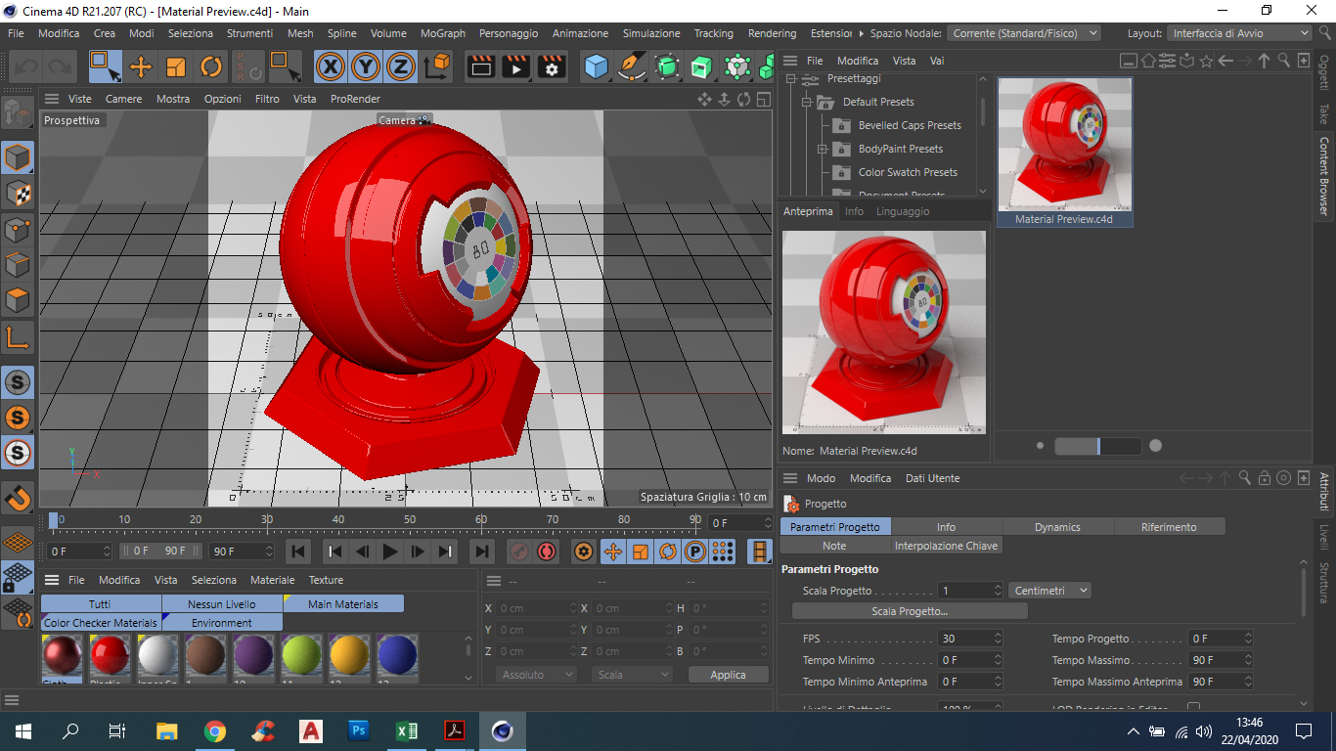Click the Applica button
The image size is (1336, 751).
[728, 675]
